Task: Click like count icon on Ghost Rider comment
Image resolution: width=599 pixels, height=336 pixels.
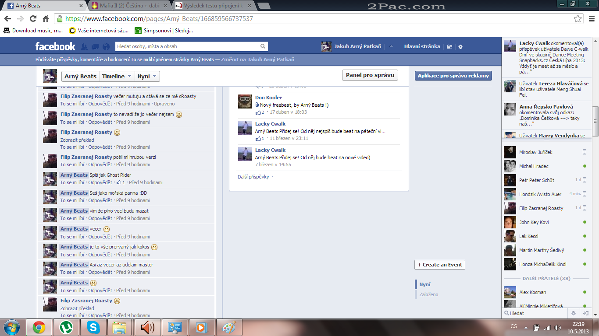Action: [x=119, y=182]
